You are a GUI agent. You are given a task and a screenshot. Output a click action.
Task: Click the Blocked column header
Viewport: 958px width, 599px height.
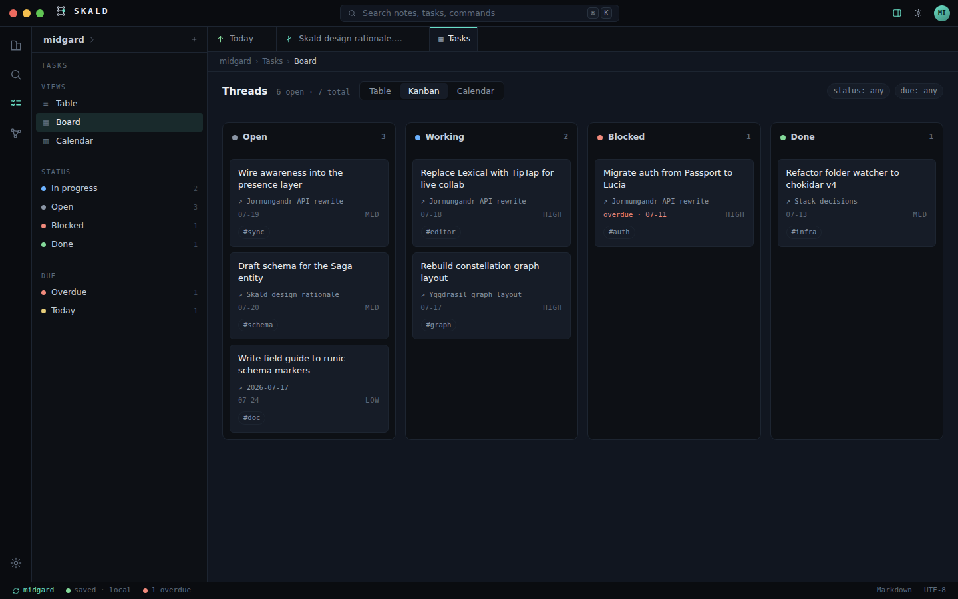(674, 137)
